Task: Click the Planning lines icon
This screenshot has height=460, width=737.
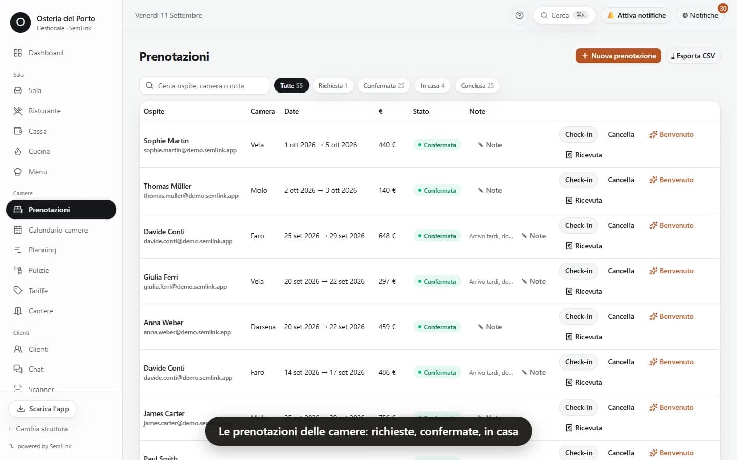Action: pyautogui.click(x=18, y=250)
